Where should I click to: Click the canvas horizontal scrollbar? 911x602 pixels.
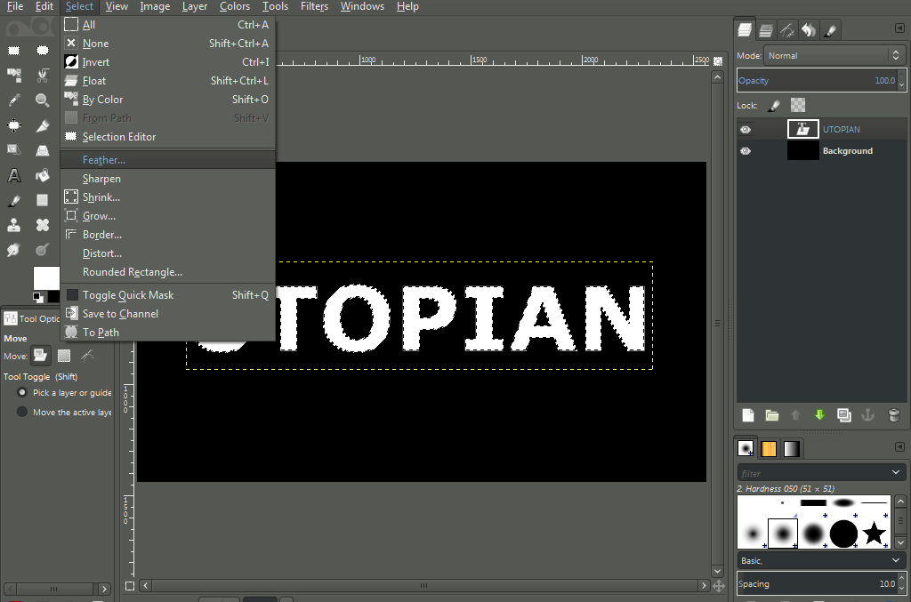pos(424,586)
